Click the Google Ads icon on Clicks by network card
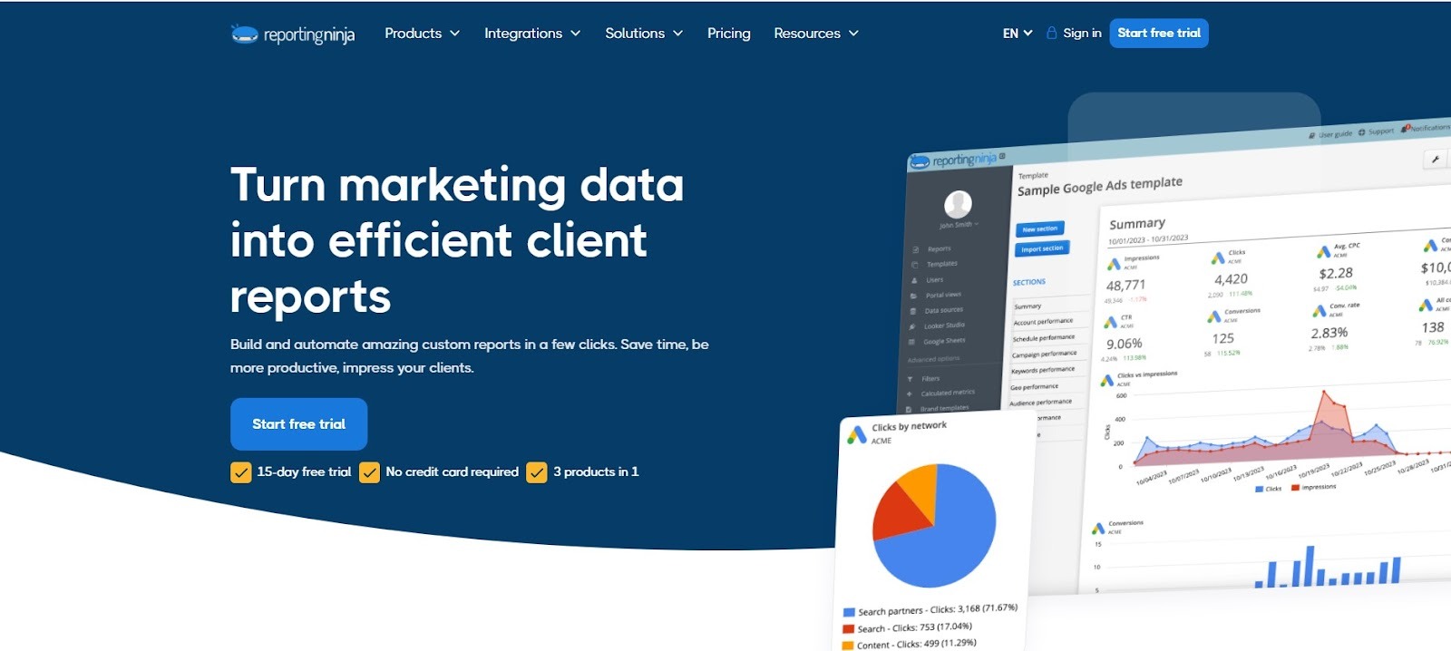1451x651 pixels. click(857, 435)
